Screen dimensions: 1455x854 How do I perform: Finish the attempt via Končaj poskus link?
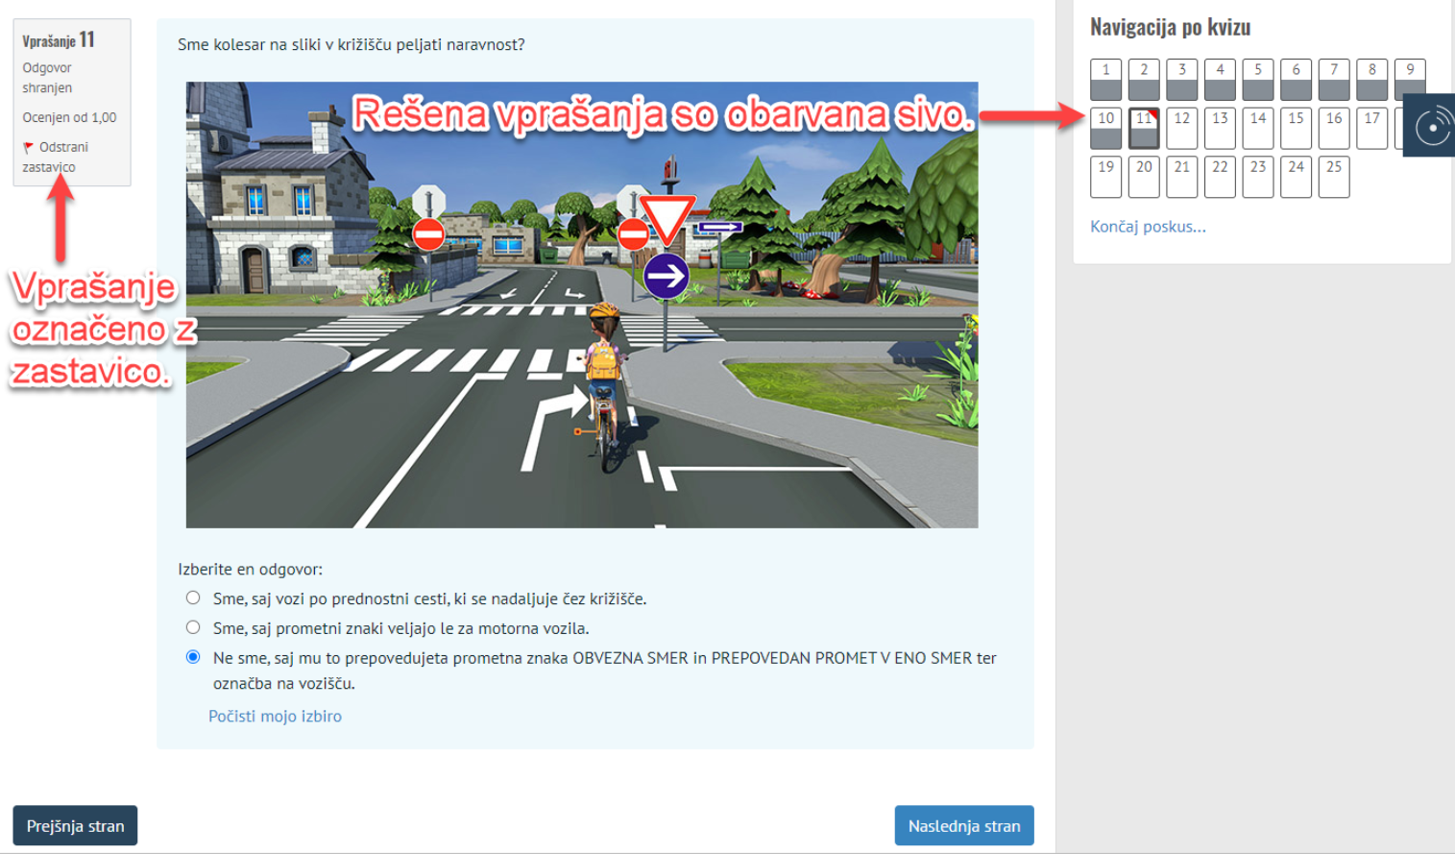point(1148,227)
